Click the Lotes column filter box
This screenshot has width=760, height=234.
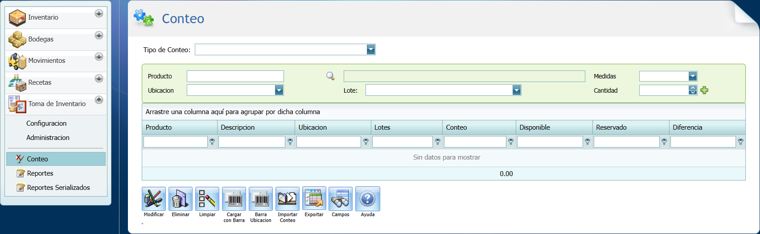(403, 142)
